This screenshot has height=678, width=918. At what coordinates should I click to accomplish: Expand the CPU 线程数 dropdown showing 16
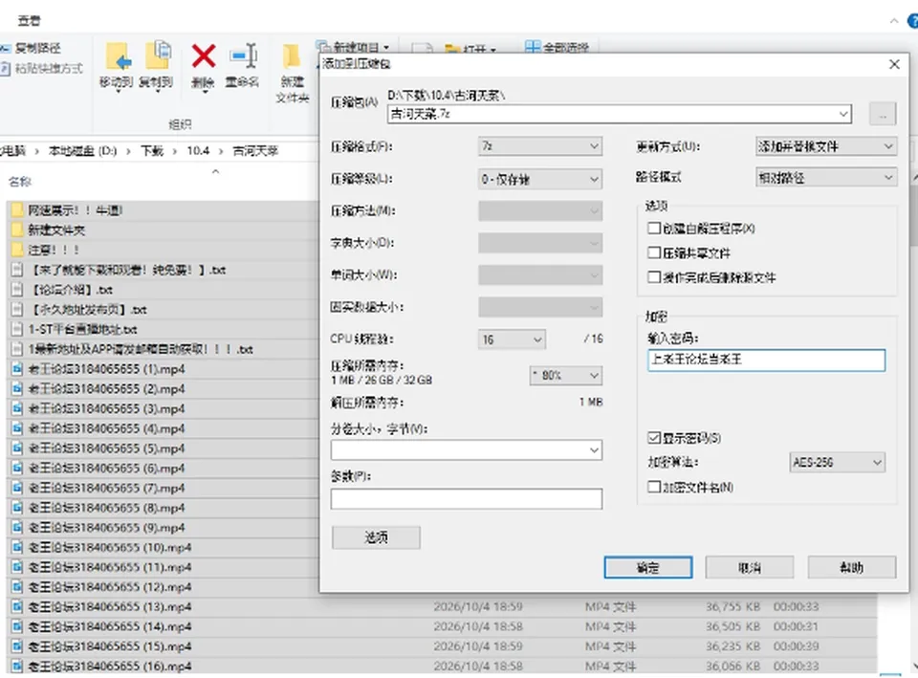click(x=512, y=339)
